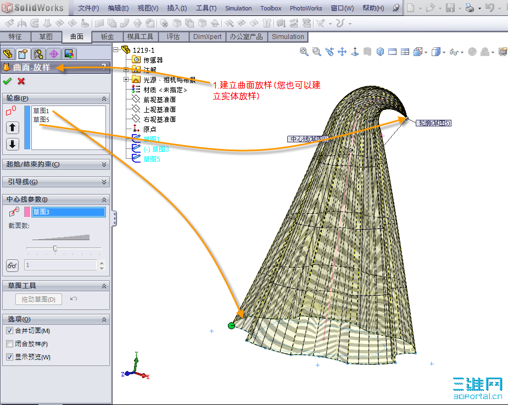This screenshot has height=405, width=508.
Task: Open the 插入(I) menu
Action: [177, 8]
